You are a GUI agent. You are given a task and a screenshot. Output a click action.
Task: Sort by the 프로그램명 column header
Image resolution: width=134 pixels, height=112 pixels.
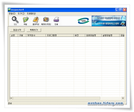(x=60, y=35)
